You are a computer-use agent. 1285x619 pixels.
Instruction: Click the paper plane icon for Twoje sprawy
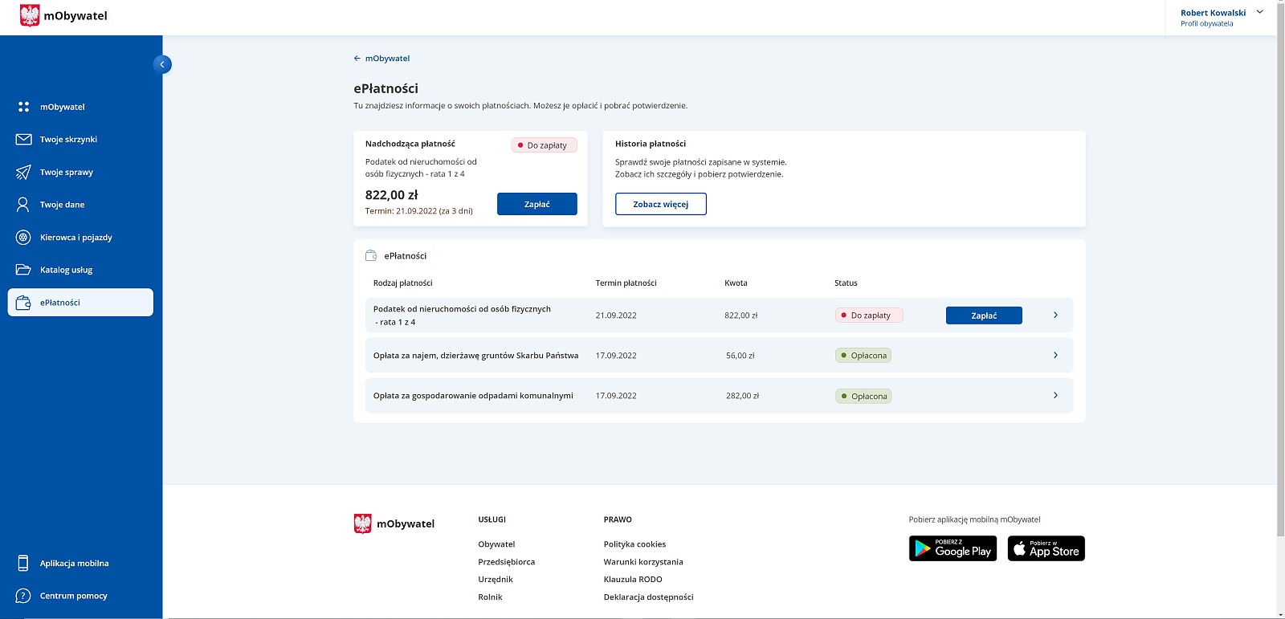(23, 173)
